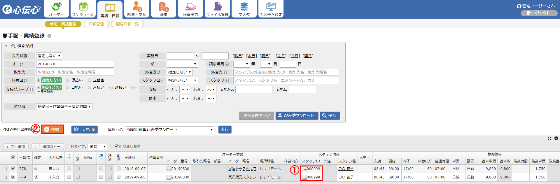Screen dimensions: 560x184
Task: Click the fullscreen expand icon of grid
Action: 549,138
